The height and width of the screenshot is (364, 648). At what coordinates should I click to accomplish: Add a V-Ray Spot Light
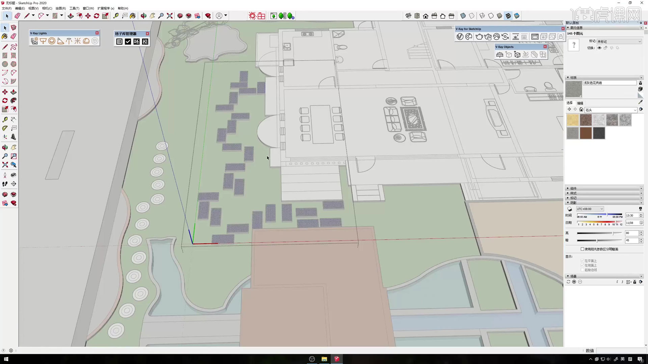point(60,41)
